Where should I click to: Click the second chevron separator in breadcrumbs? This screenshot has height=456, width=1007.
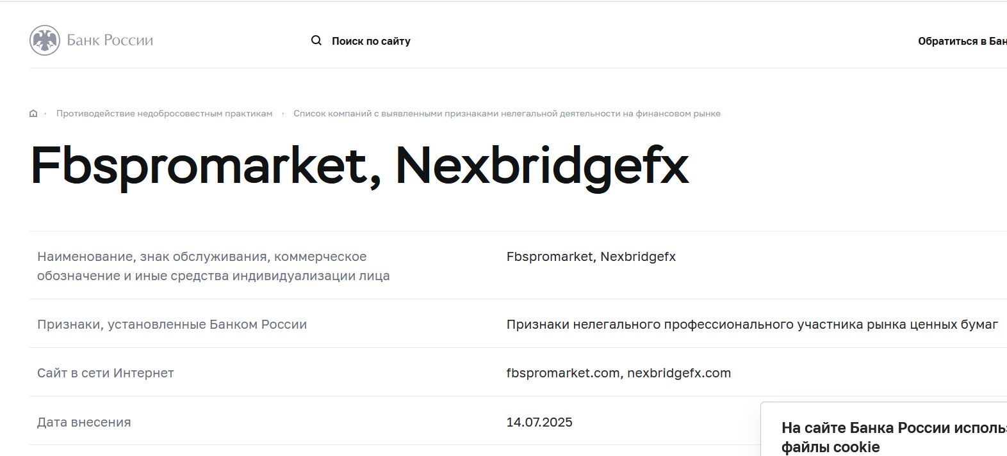(x=284, y=113)
